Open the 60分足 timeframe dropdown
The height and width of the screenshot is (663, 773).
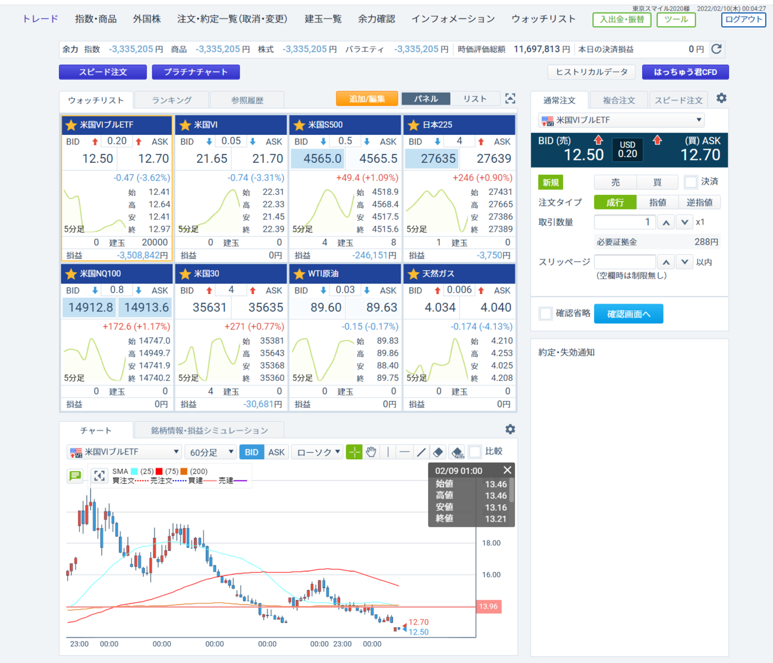(211, 452)
